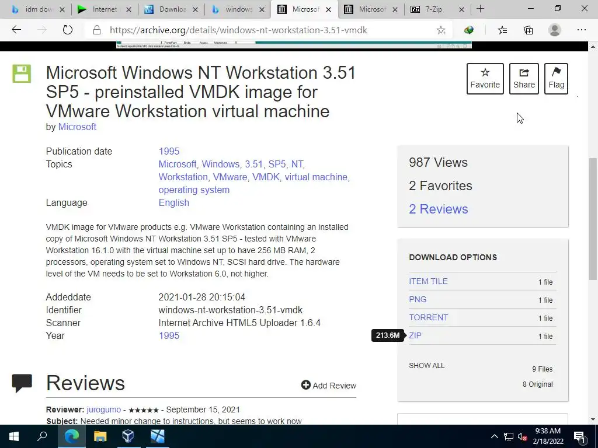The image size is (598, 448).
Task: Download the TORRENT file
Action: tap(428, 317)
